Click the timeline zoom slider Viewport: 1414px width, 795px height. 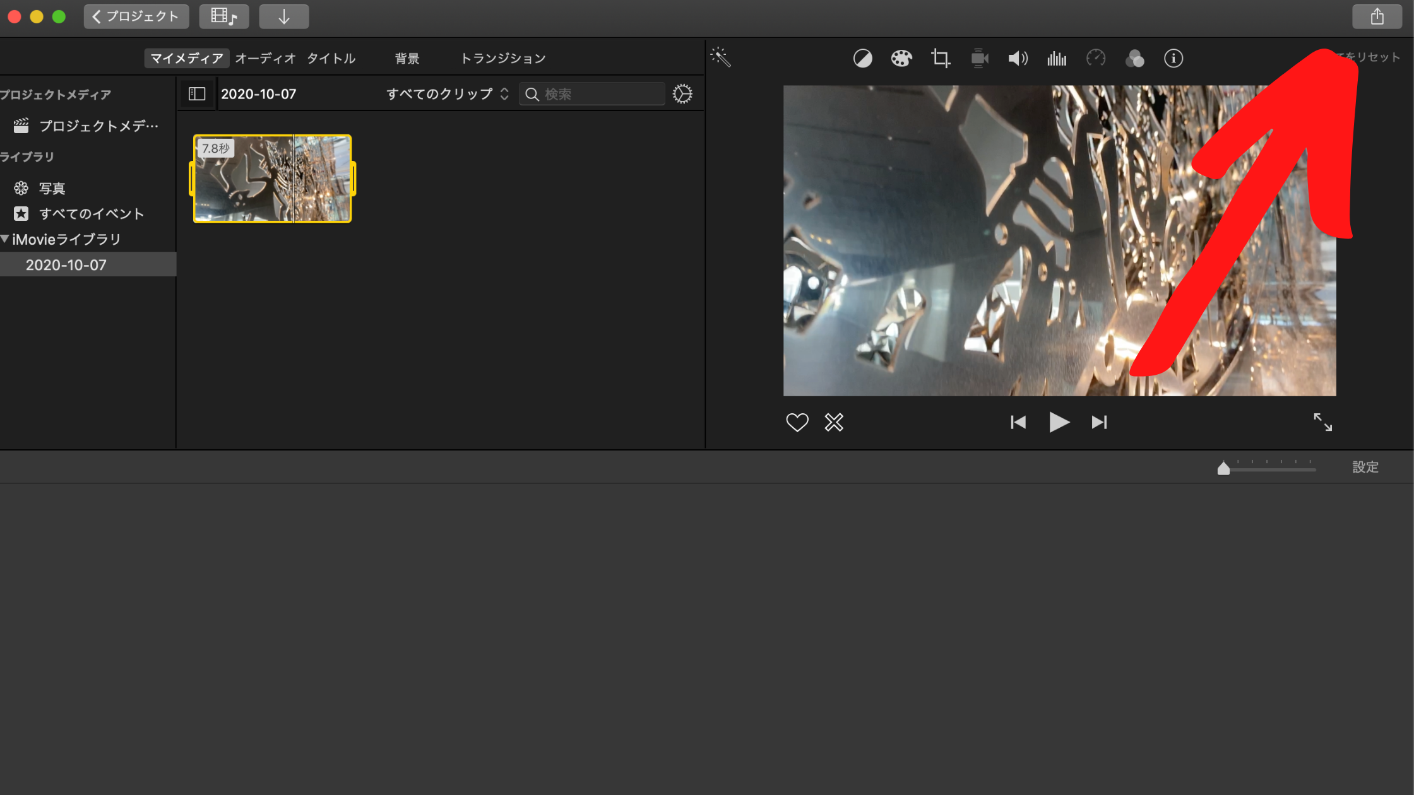pyautogui.click(x=1267, y=467)
